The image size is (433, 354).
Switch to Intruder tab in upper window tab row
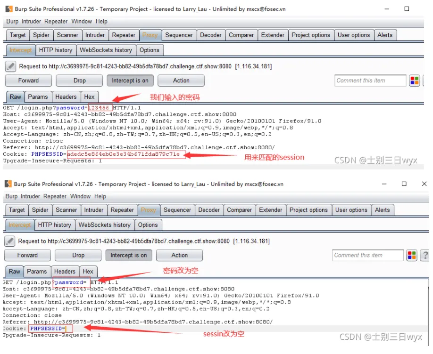[x=95, y=35]
